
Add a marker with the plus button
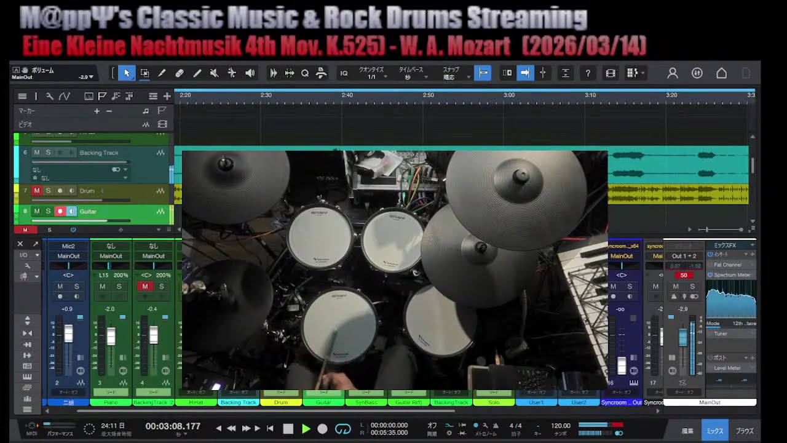[x=97, y=111]
